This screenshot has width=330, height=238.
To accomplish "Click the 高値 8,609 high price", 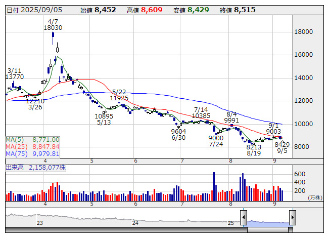I will tap(145, 10).
